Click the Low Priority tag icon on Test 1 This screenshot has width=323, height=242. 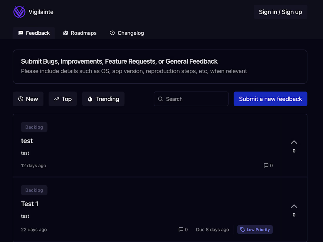(x=242, y=229)
